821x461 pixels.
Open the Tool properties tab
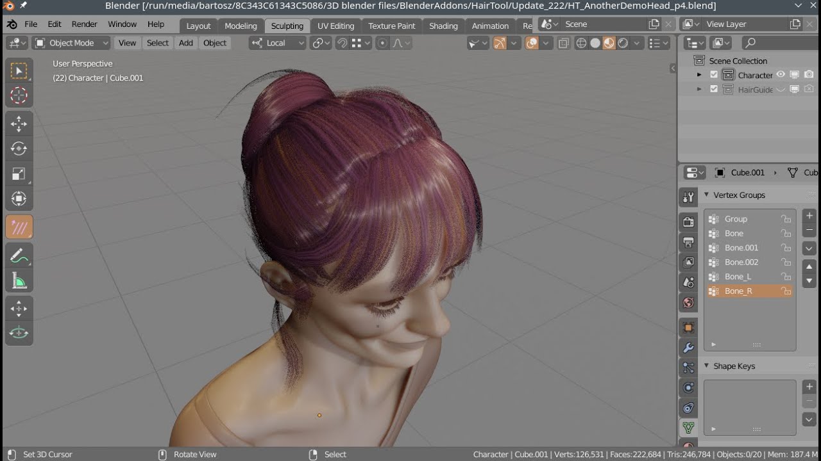pos(688,197)
